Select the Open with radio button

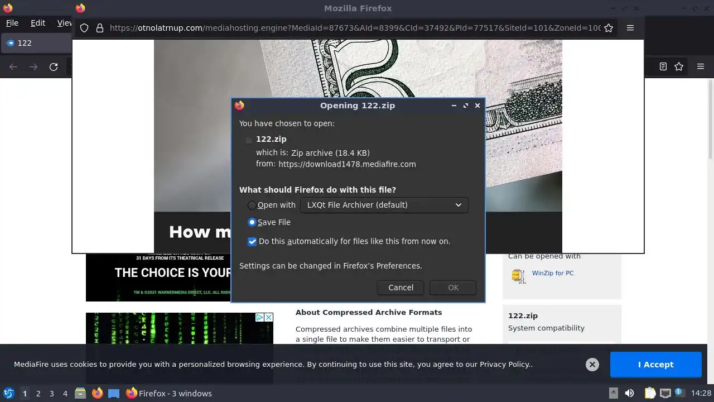click(252, 205)
